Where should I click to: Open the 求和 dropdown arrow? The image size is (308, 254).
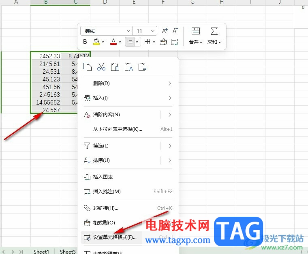click(x=220, y=42)
